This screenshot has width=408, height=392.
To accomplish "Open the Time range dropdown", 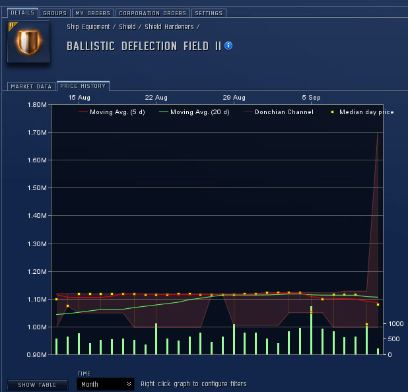I will 106,384.
